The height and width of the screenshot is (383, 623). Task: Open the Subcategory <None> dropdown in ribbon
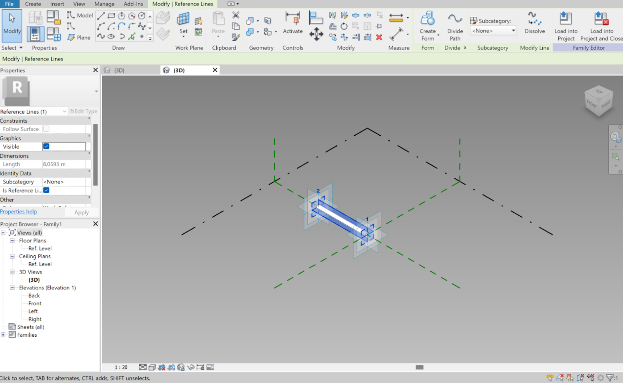493,31
